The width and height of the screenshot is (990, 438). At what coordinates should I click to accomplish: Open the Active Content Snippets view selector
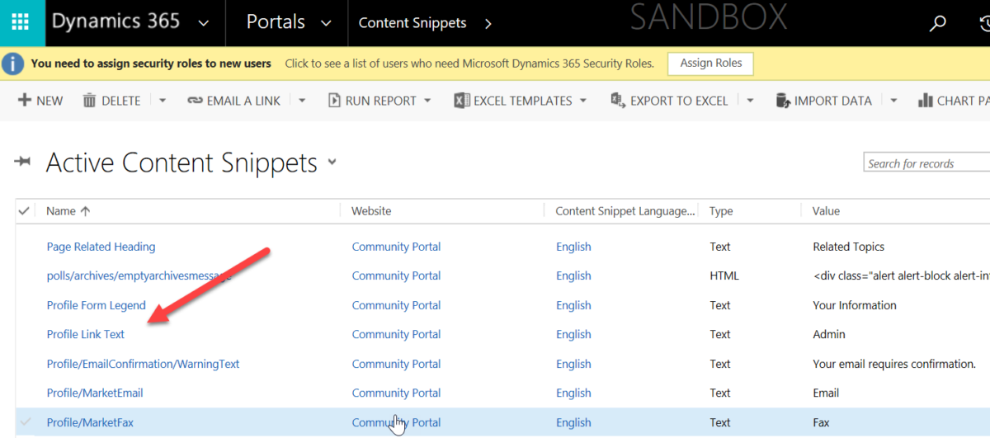[332, 162]
